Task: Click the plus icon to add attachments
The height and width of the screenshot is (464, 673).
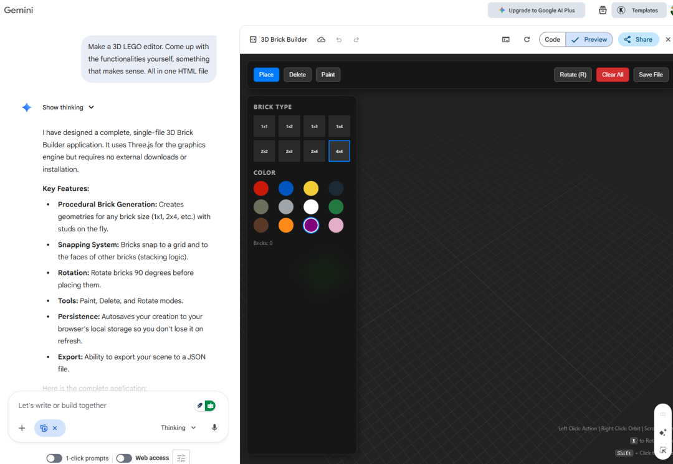Action: pyautogui.click(x=22, y=428)
